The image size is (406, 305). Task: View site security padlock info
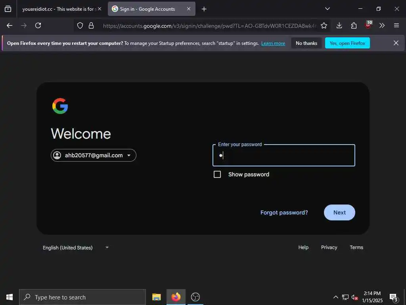pos(91,25)
